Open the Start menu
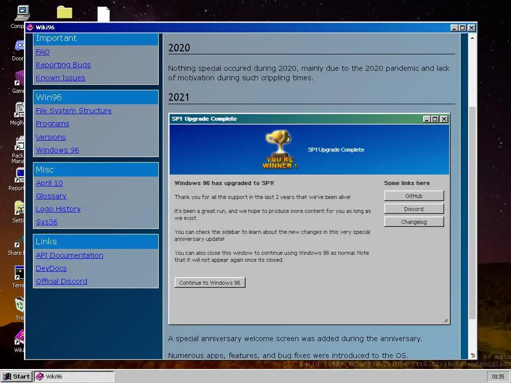The height and width of the screenshot is (383, 511). point(16,377)
